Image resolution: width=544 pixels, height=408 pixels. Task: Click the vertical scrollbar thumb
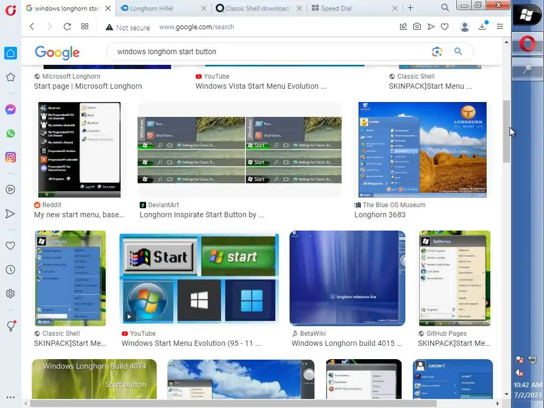(506, 131)
